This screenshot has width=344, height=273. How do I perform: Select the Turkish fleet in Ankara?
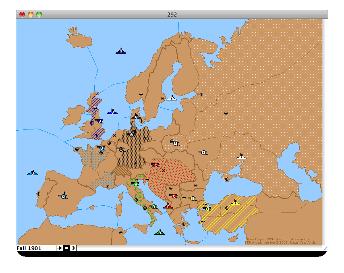pyautogui.click(x=235, y=202)
